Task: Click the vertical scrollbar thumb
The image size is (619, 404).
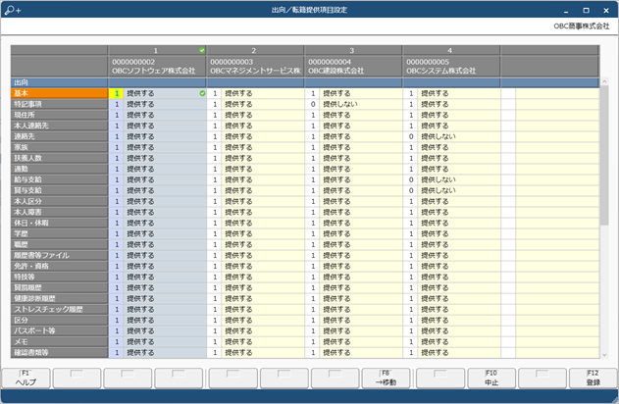Action: [604, 155]
